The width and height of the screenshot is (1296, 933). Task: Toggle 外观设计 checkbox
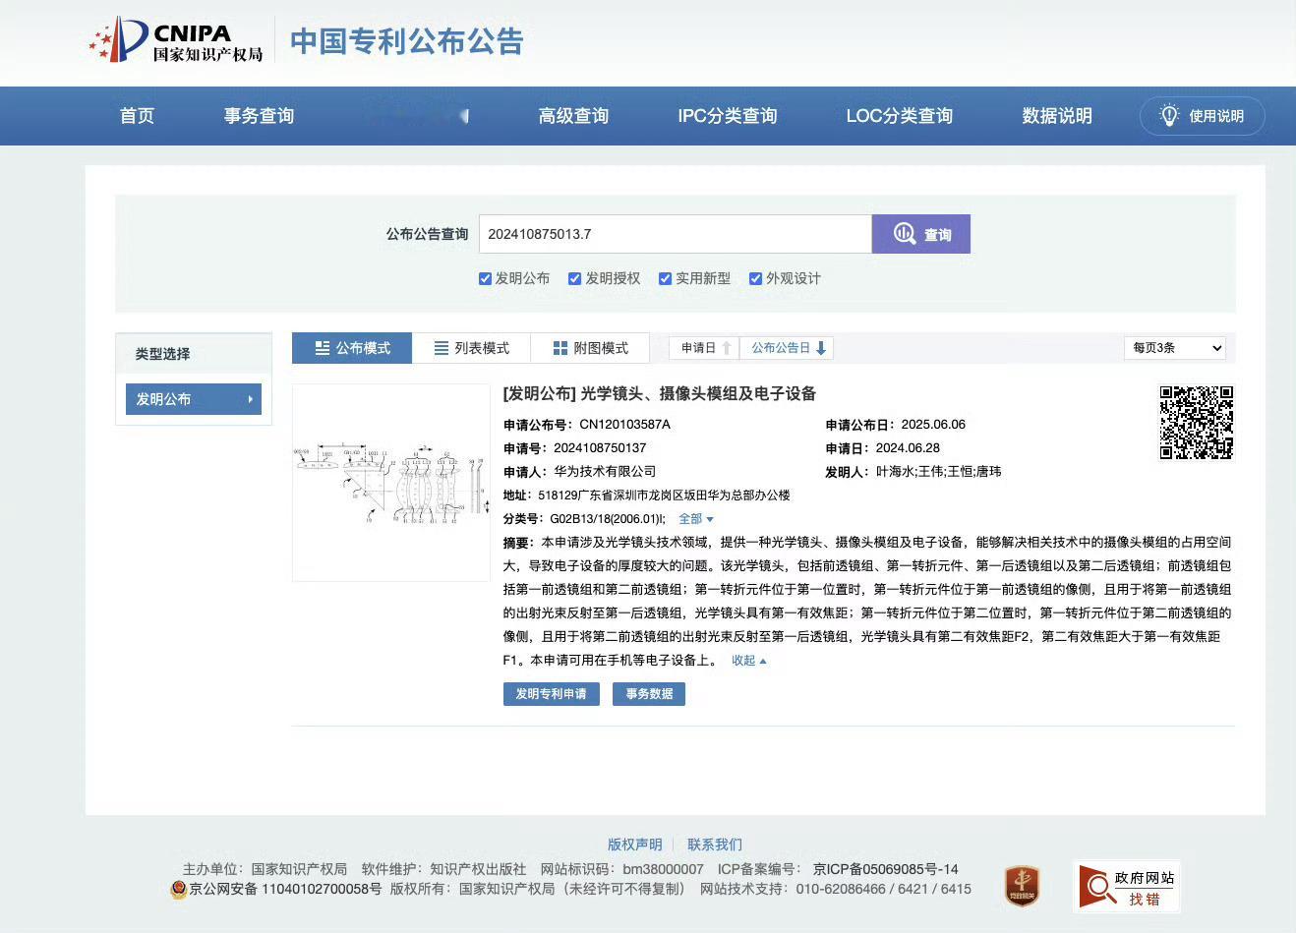coord(756,278)
